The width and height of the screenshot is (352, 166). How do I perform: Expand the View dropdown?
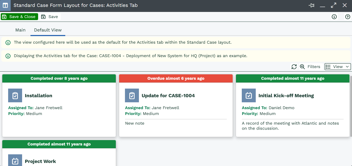coord(338,67)
